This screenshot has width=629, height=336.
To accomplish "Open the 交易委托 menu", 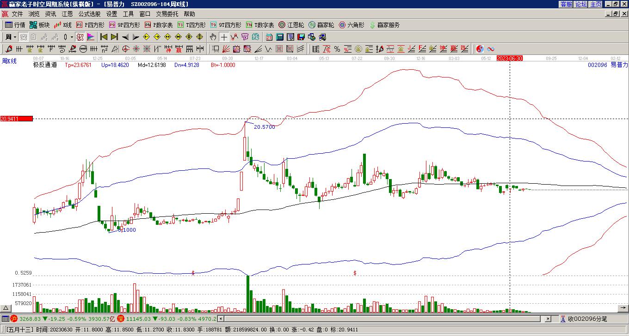I will pyautogui.click(x=167, y=14).
